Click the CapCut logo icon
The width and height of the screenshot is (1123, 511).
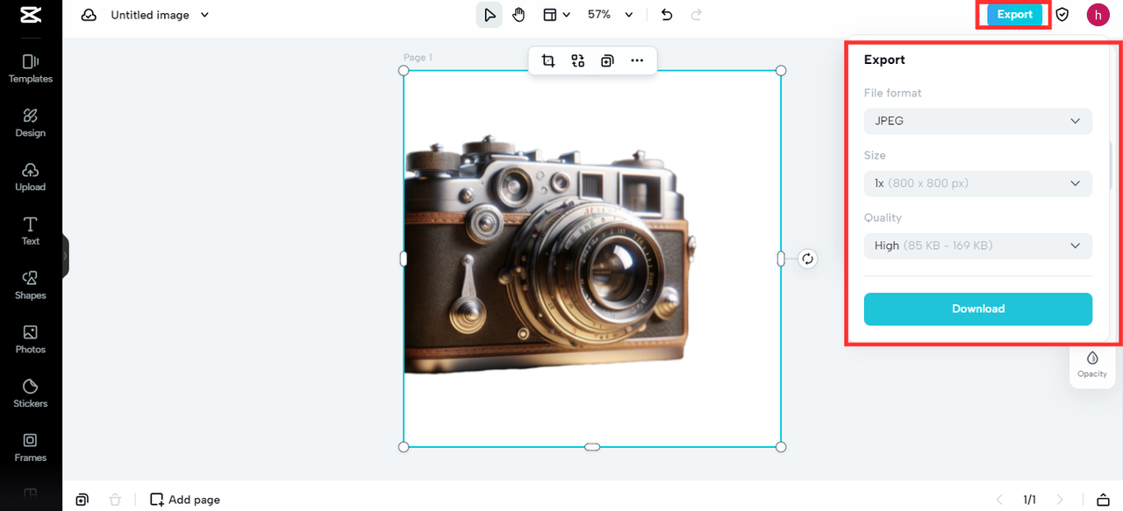tap(31, 15)
